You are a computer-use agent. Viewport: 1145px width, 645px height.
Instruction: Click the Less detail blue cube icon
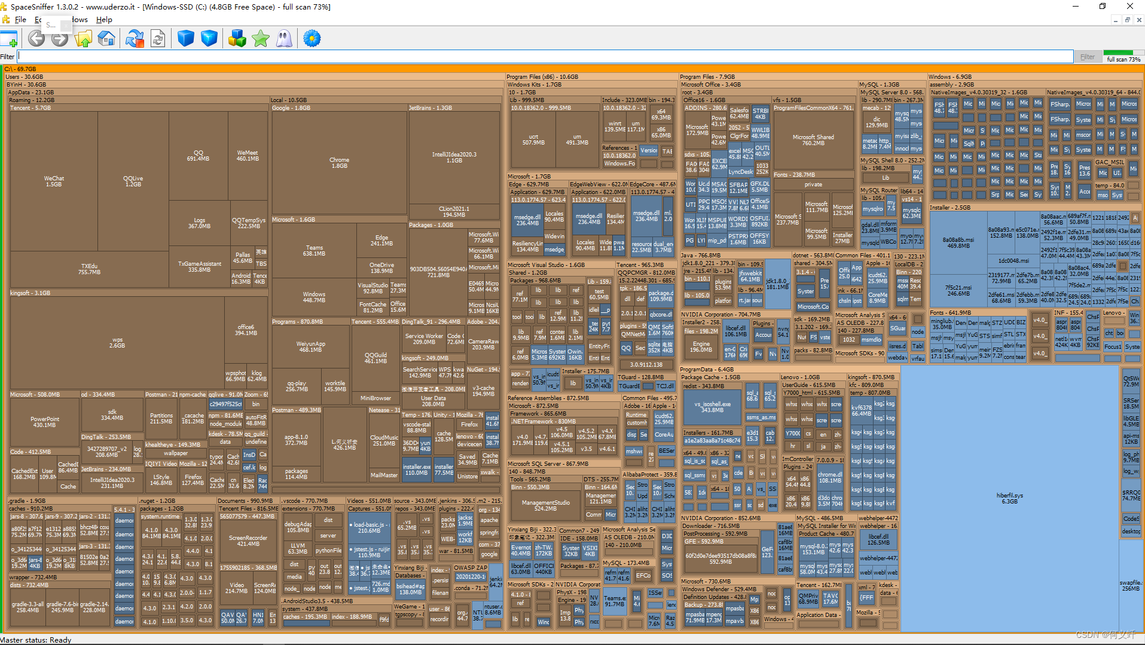pos(186,39)
